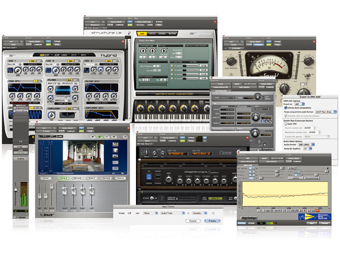Open the target project time code format dropdown

tap(326, 112)
